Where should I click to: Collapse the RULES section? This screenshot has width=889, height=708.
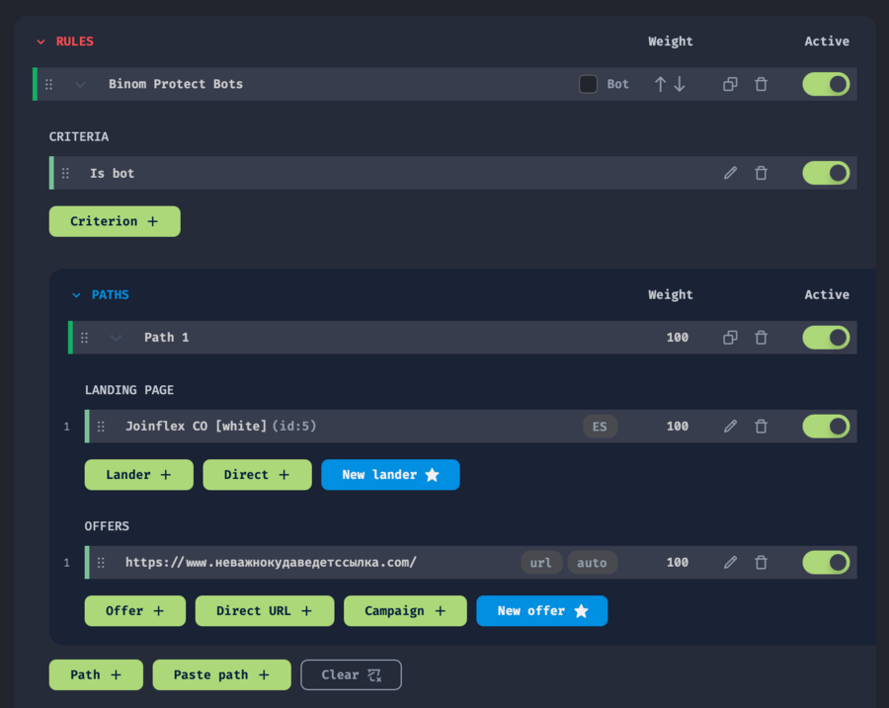40,42
